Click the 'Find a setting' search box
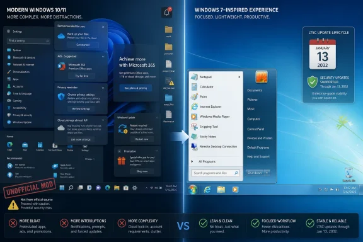This screenshot has height=242, width=363. click(x=28, y=41)
